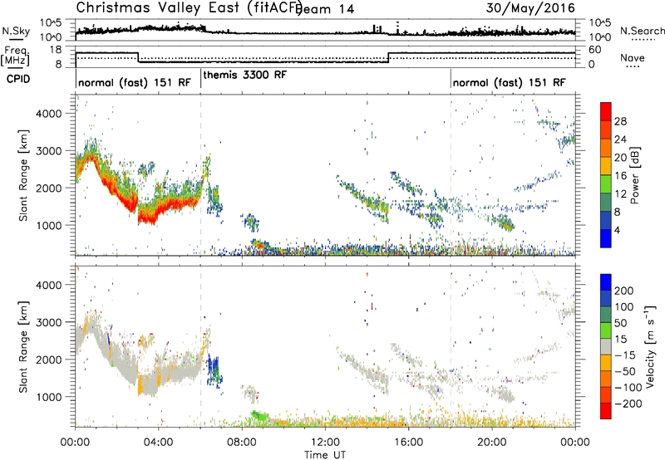Click "Slant Range [km]" on the velocity panel
The width and height of the screenshot is (665, 460).
(x=23, y=346)
